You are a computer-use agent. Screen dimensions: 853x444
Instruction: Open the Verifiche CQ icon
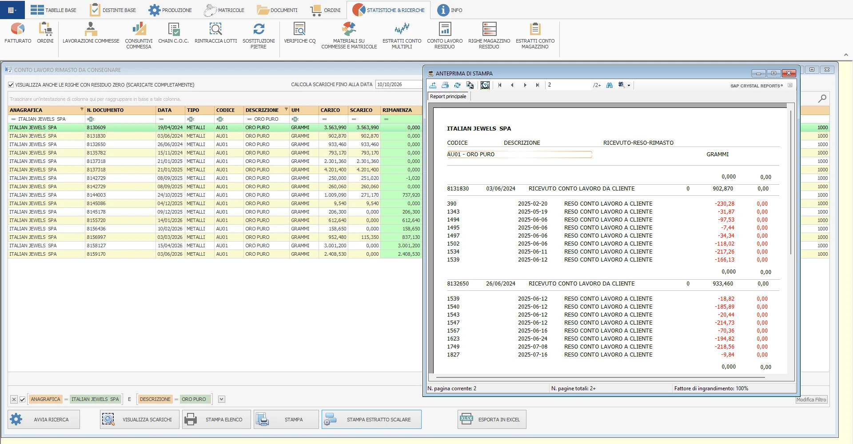[x=300, y=34]
